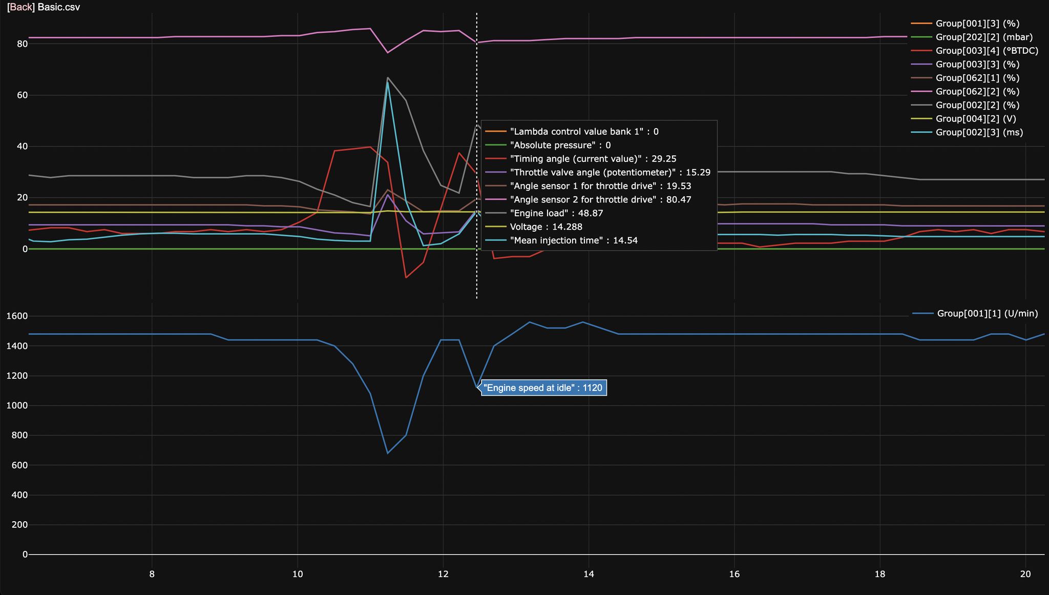Screen dimensions: 1049x595
Task: Click x-axis tick label 8
Action: 152,575
